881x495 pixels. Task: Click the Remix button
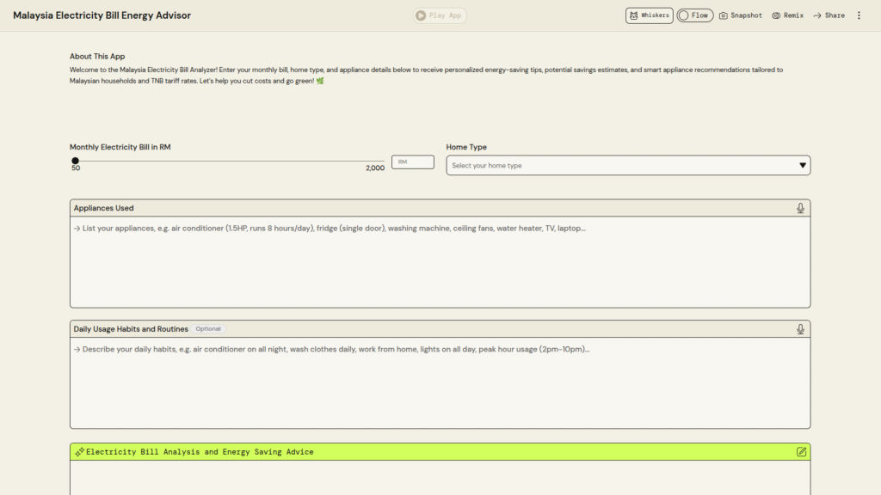click(787, 15)
